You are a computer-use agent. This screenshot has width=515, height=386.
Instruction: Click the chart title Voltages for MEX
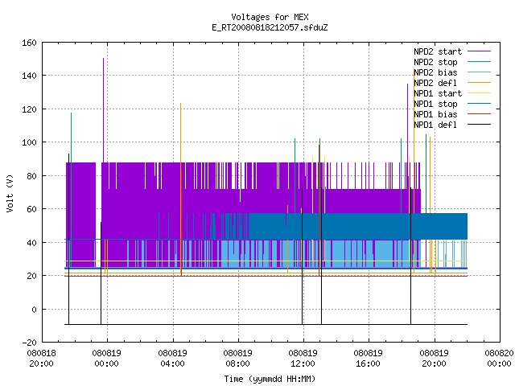[270, 17]
